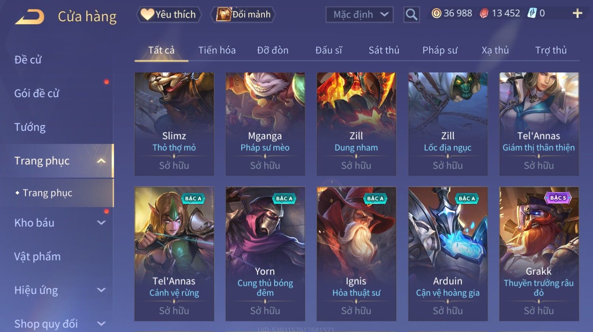Open Grakk Thuyền trưởng râu đỏ skin card
This screenshot has height=332, width=593.
click(x=539, y=254)
